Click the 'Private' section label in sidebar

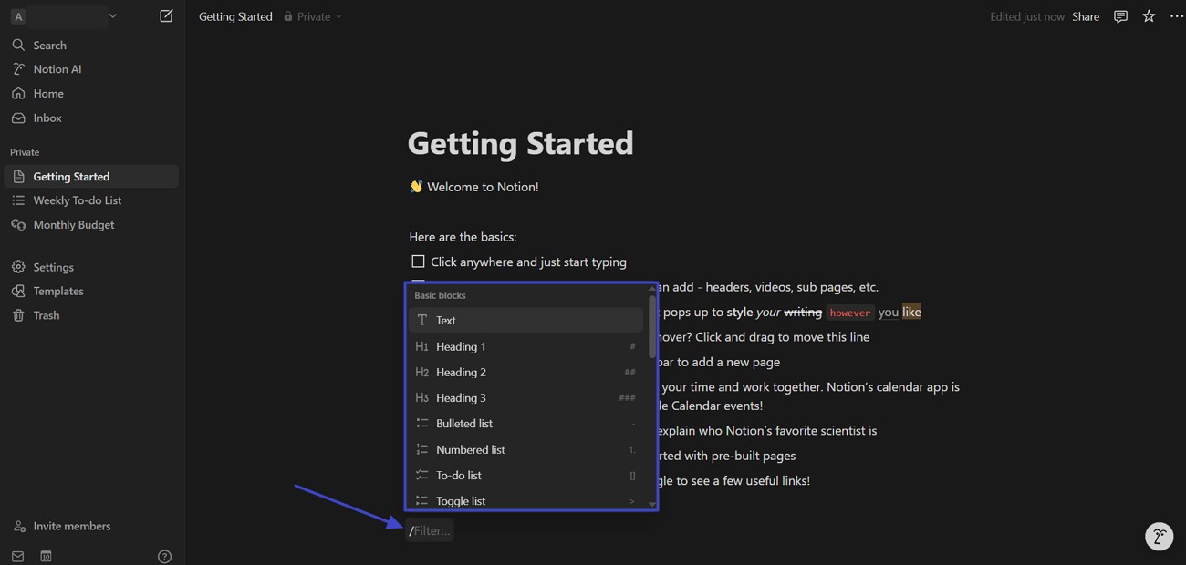(x=25, y=152)
